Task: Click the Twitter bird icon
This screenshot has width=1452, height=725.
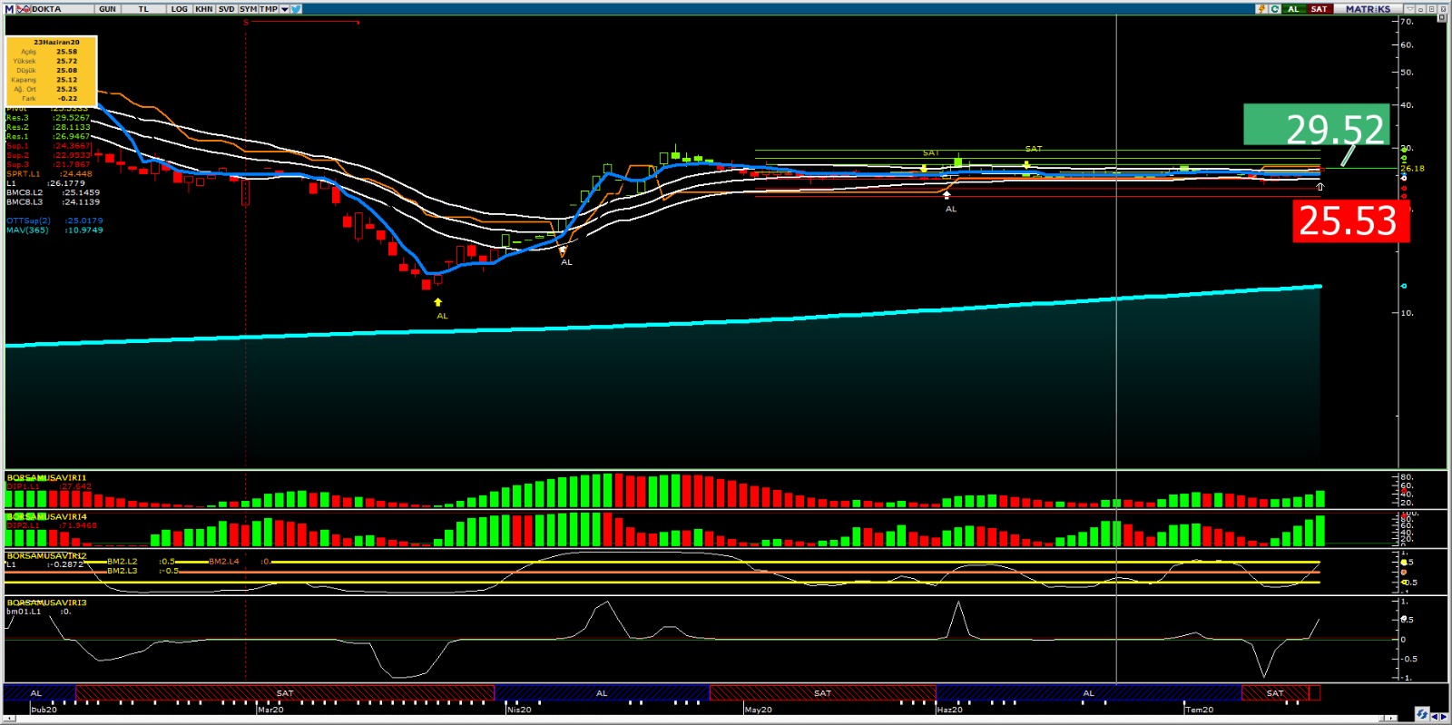Action: click(x=297, y=9)
